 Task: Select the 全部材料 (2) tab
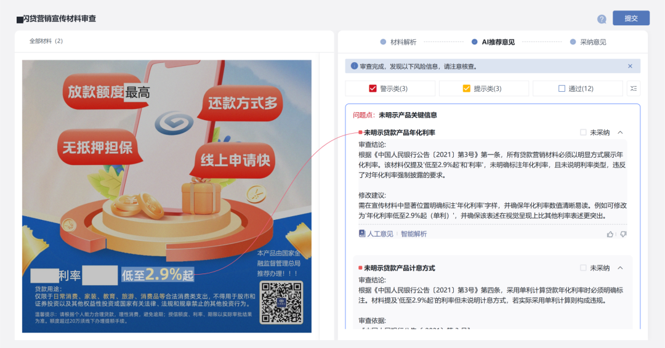pos(46,41)
